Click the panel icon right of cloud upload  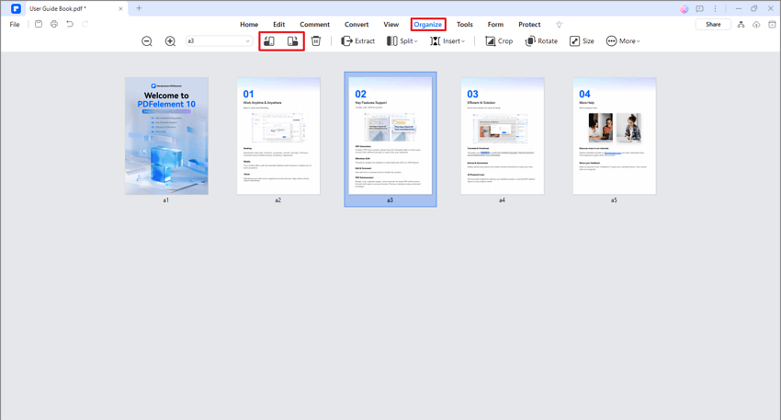click(x=772, y=25)
